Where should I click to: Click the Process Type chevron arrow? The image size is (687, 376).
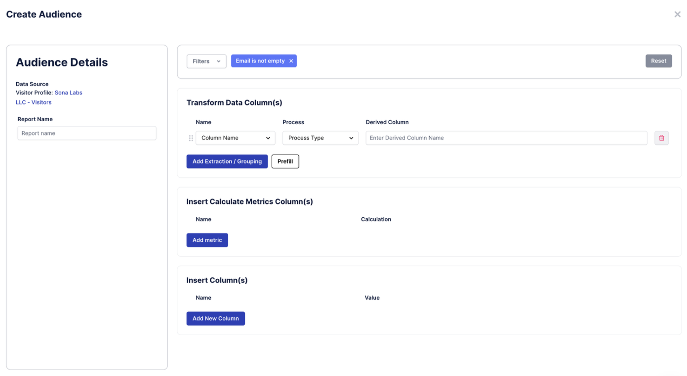pos(351,138)
